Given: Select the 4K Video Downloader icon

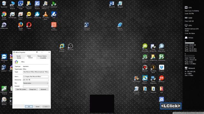Looking at the screenshot, I should pyautogui.click(x=145, y=46).
